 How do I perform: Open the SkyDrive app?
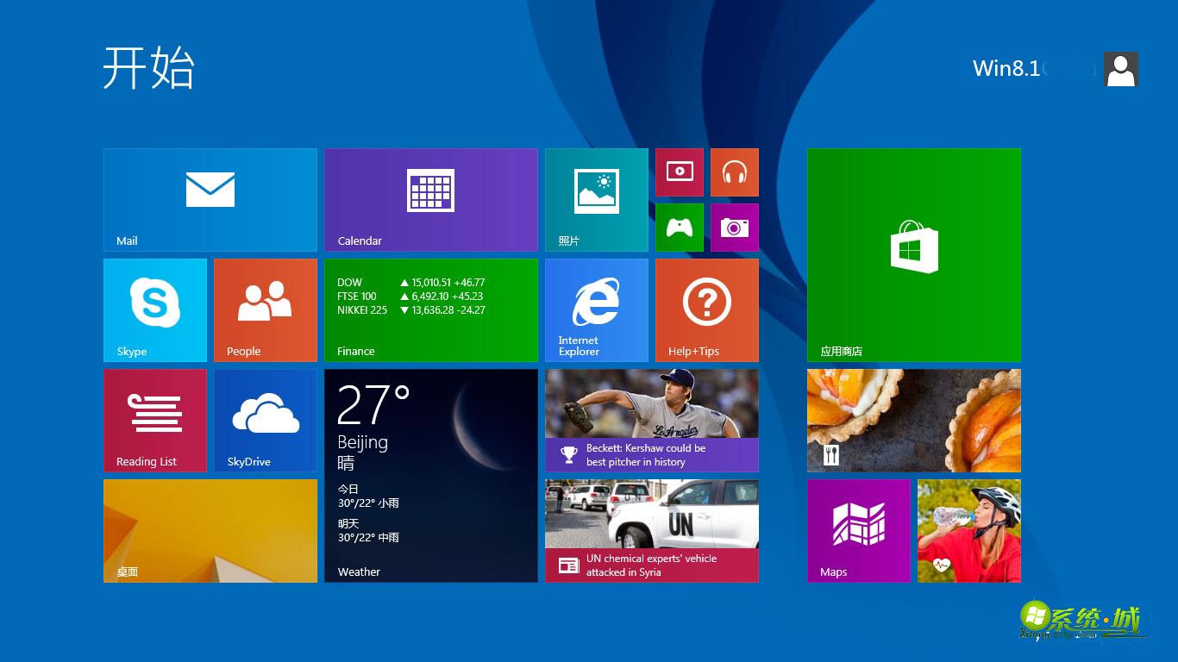point(265,420)
